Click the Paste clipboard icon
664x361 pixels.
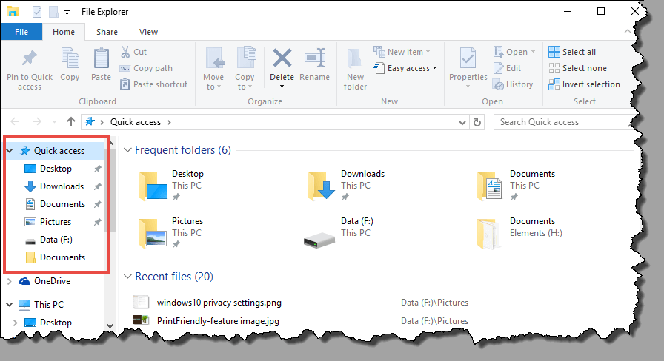tap(102, 58)
